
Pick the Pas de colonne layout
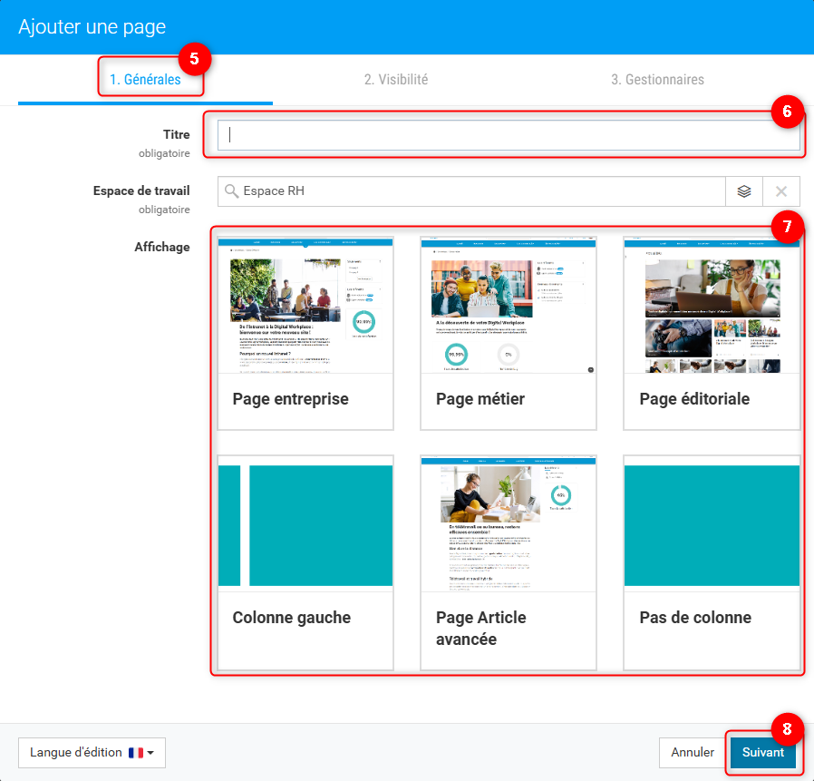712,562
